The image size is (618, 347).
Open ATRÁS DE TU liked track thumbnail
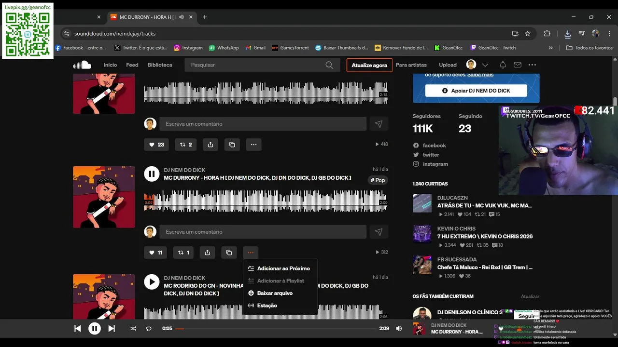pos(422,203)
